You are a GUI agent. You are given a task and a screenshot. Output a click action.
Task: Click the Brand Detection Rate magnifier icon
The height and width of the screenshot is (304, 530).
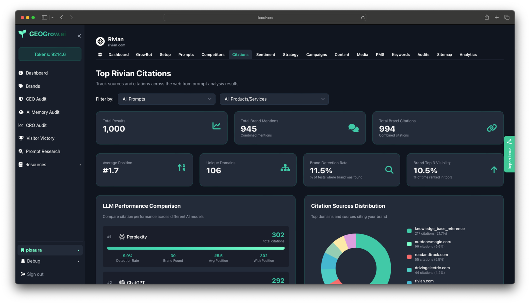pyautogui.click(x=389, y=170)
